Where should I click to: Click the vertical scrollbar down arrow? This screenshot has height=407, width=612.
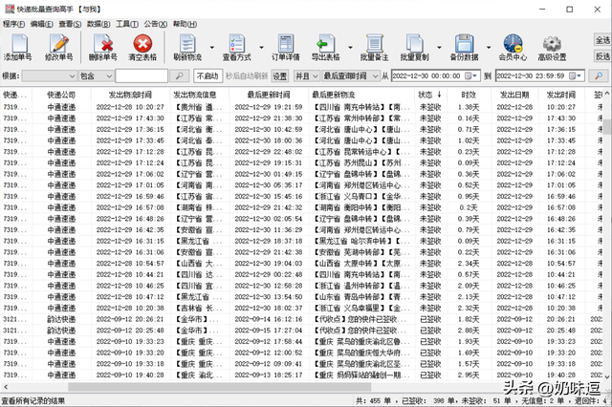[607, 376]
